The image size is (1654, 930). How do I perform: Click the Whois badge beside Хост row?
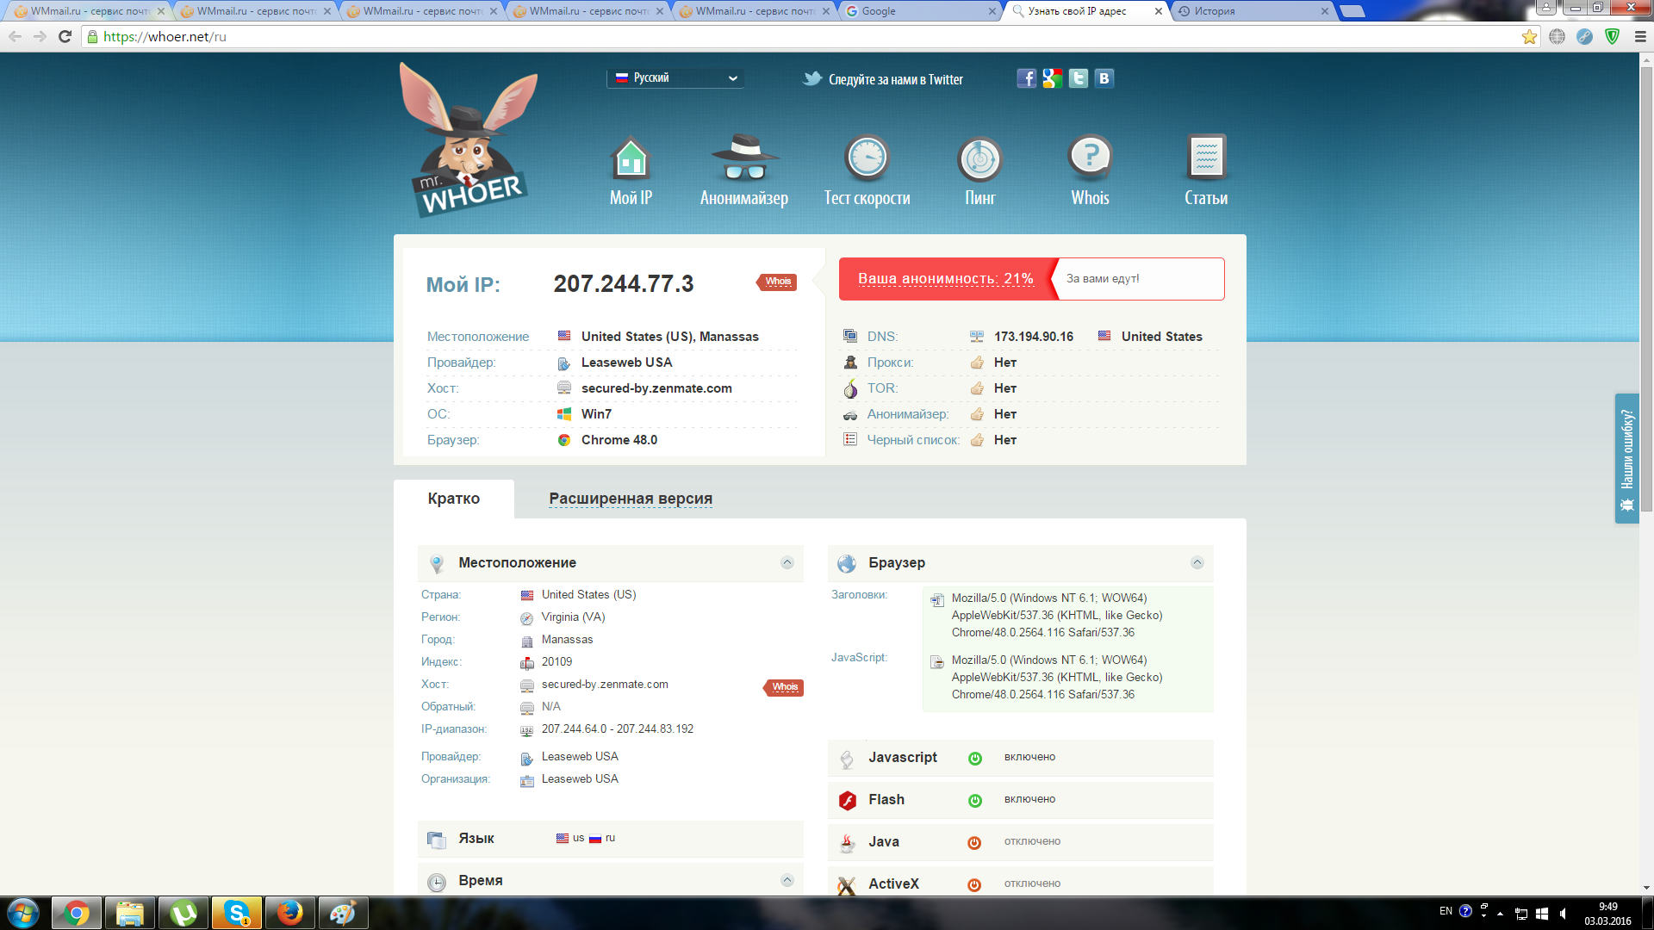coord(784,687)
